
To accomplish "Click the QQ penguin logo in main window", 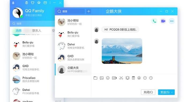I will pos(13,3).
